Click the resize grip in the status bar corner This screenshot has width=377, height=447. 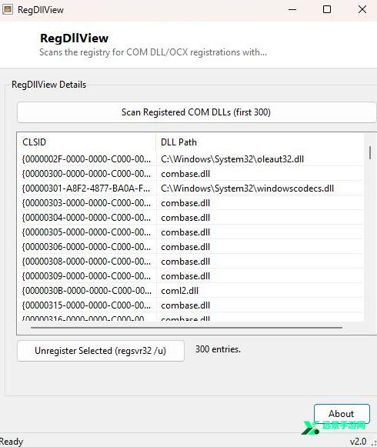pyautogui.click(x=374, y=443)
